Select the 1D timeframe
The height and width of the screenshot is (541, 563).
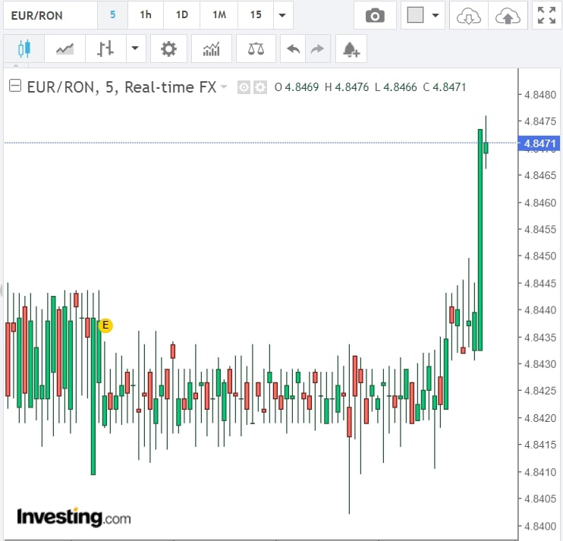click(x=182, y=15)
